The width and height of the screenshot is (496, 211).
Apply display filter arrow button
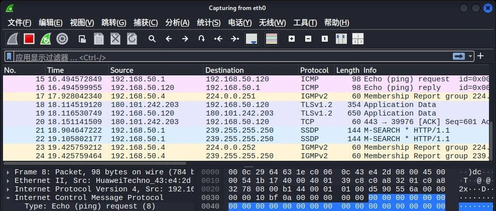tap(459, 56)
